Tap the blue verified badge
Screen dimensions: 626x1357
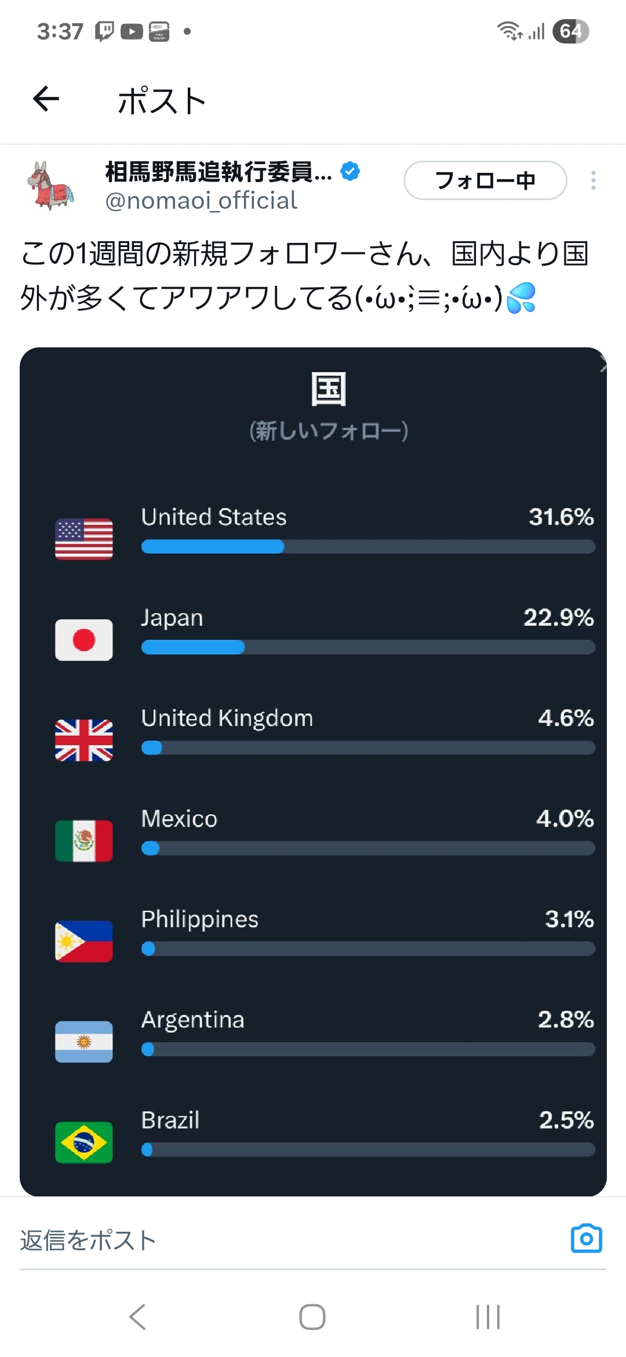click(x=350, y=171)
